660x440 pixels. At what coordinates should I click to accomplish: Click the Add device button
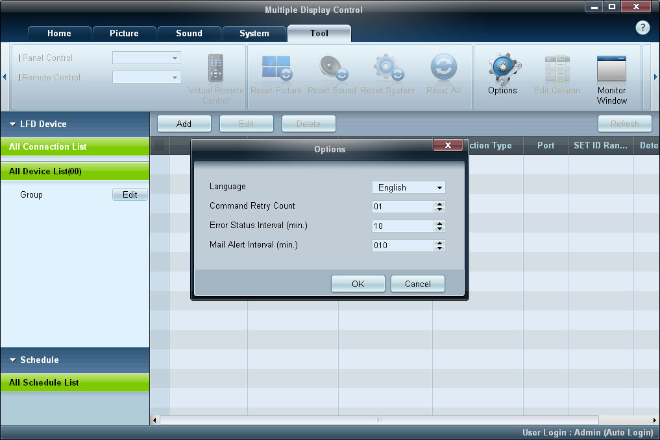pos(184,124)
